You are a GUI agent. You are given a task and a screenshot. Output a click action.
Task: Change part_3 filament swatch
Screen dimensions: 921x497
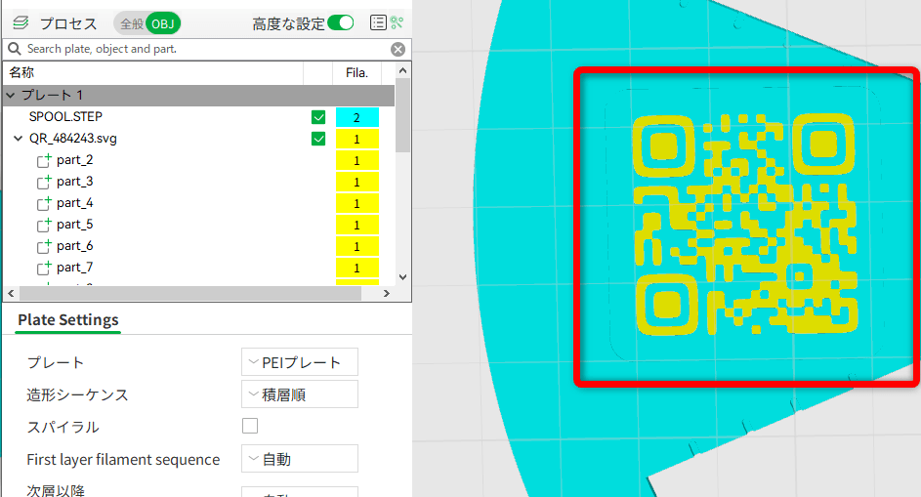(x=357, y=183)
